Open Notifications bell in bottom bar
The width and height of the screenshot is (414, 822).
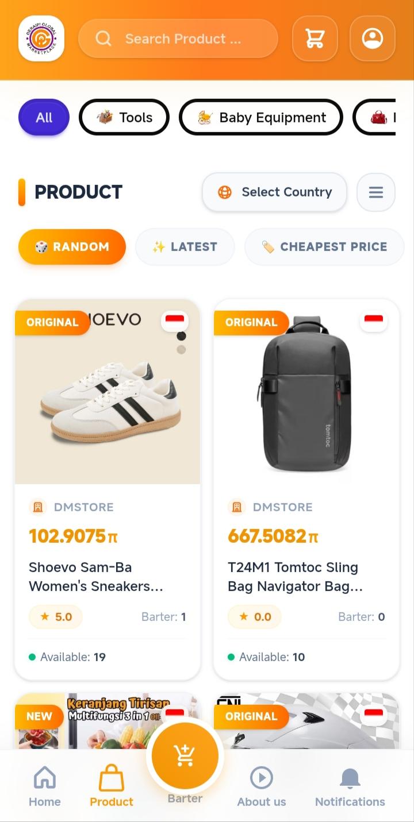[350, 787]
